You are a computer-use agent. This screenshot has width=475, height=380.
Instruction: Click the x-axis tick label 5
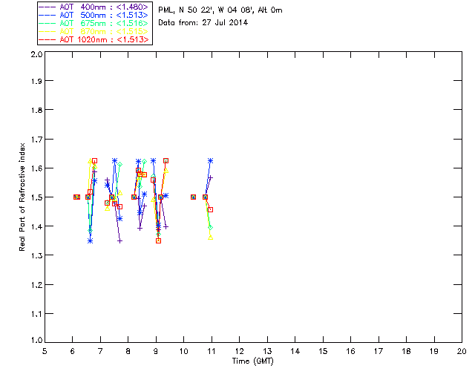[45, 351]
